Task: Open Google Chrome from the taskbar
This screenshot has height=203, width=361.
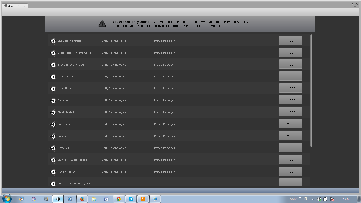Action: (119, 199)
